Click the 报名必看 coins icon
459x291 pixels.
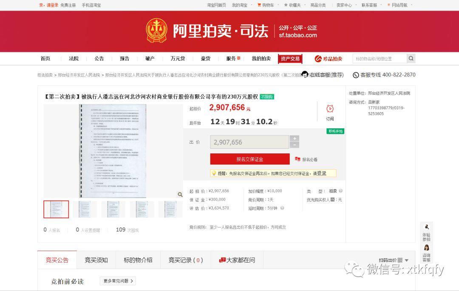pos(297,159)
